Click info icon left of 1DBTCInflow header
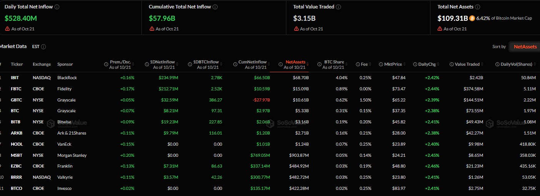540x196 pixels. pyautogui.click(x=190, y=64)
